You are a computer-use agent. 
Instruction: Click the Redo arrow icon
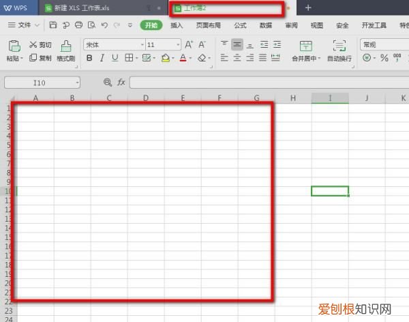117,25
